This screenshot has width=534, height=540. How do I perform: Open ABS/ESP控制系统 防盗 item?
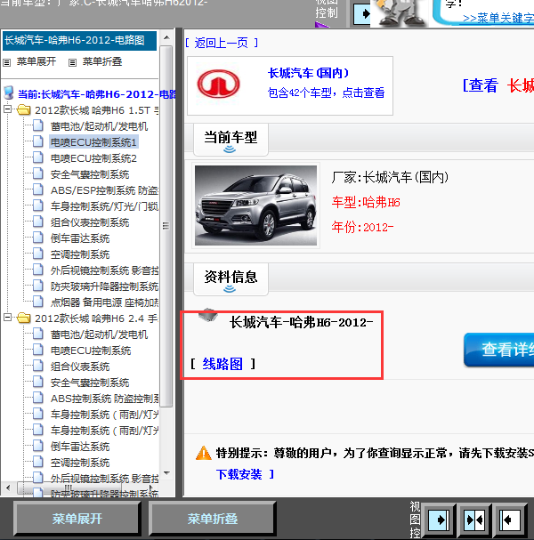tap(104, 190)
